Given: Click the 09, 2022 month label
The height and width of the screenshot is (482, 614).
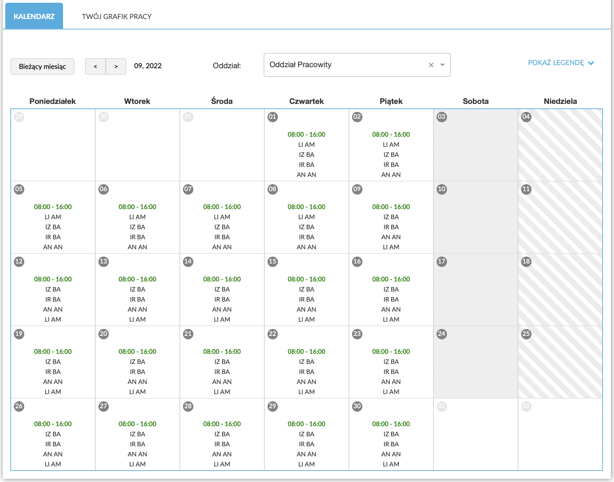Looking at the screenshot, I should [x=148, y=66].
